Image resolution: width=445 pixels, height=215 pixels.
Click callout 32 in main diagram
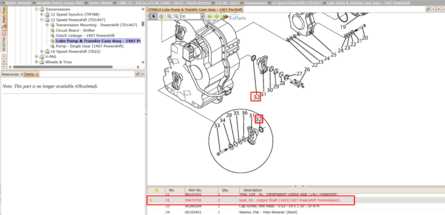tap(256, 97)
